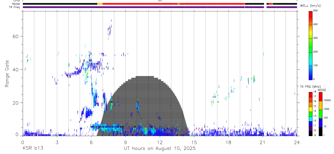
Task: Click the "1000" tick on NOISE legend
Action: point(326,109)
